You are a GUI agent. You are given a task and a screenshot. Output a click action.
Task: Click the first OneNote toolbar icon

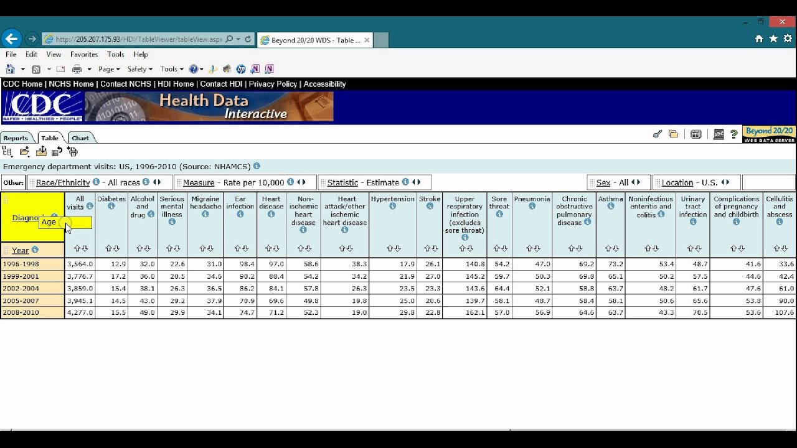[255, 69]
